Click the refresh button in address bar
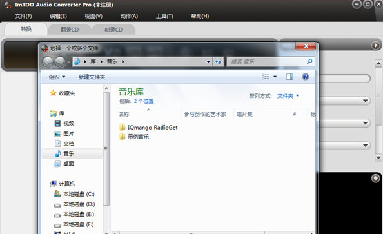This screenshot has height=234, width=383. tap(218, 62)
